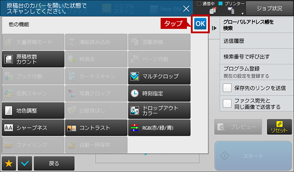294x172 pixels.
Task: Select 検索番号で呼び出す
Action: [x=257, y=56]
